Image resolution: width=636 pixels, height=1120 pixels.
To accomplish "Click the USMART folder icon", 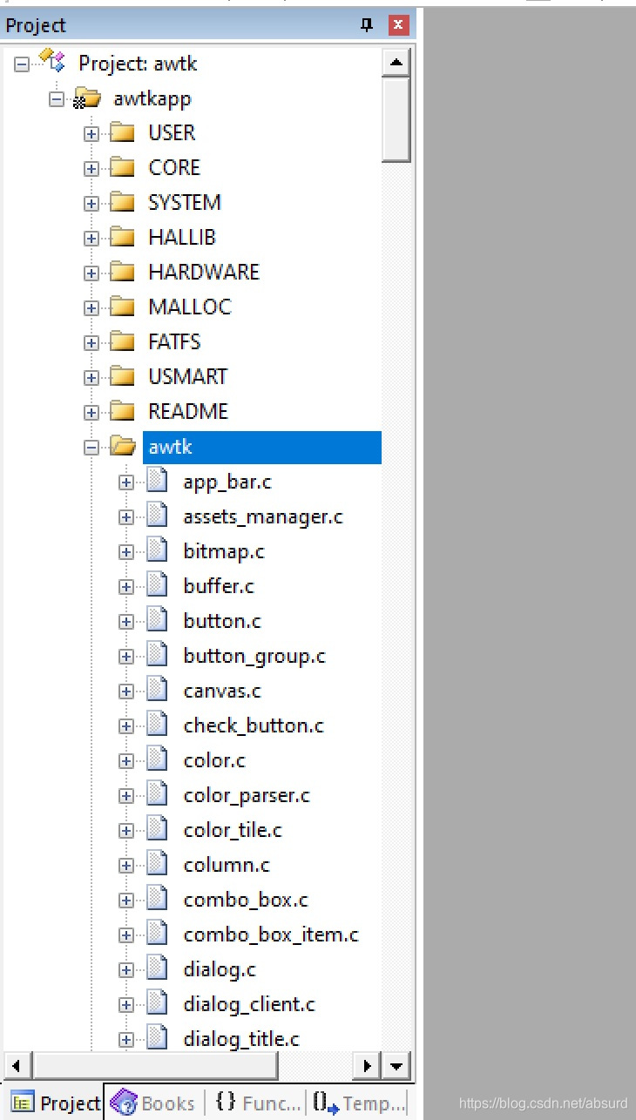I will (x=122, y=376).
